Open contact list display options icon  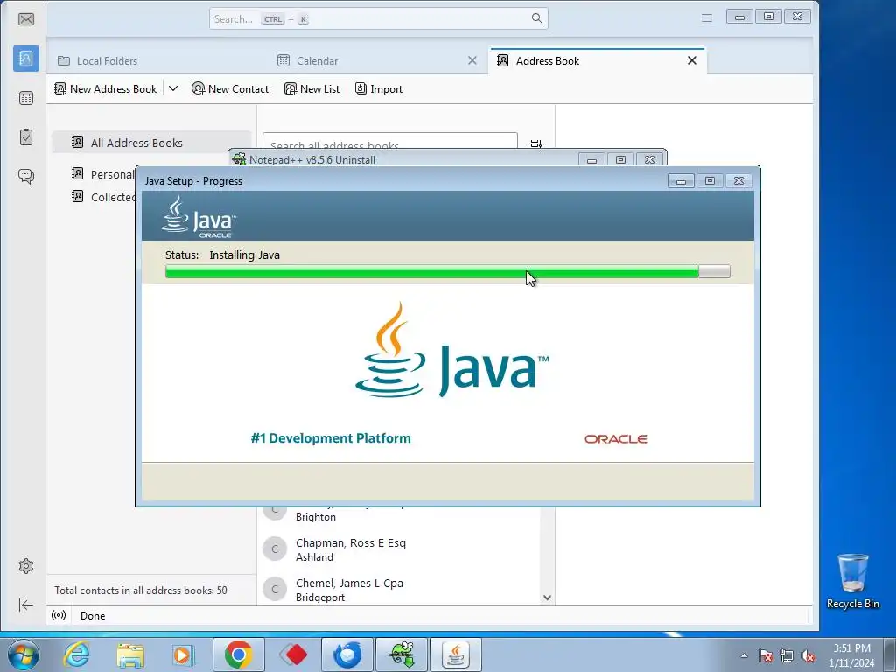click(x=536, y=143)
